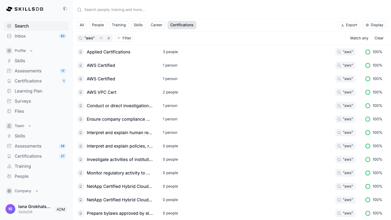
Task: Open Files in Profile section
Action: click(x=19, y=111)
